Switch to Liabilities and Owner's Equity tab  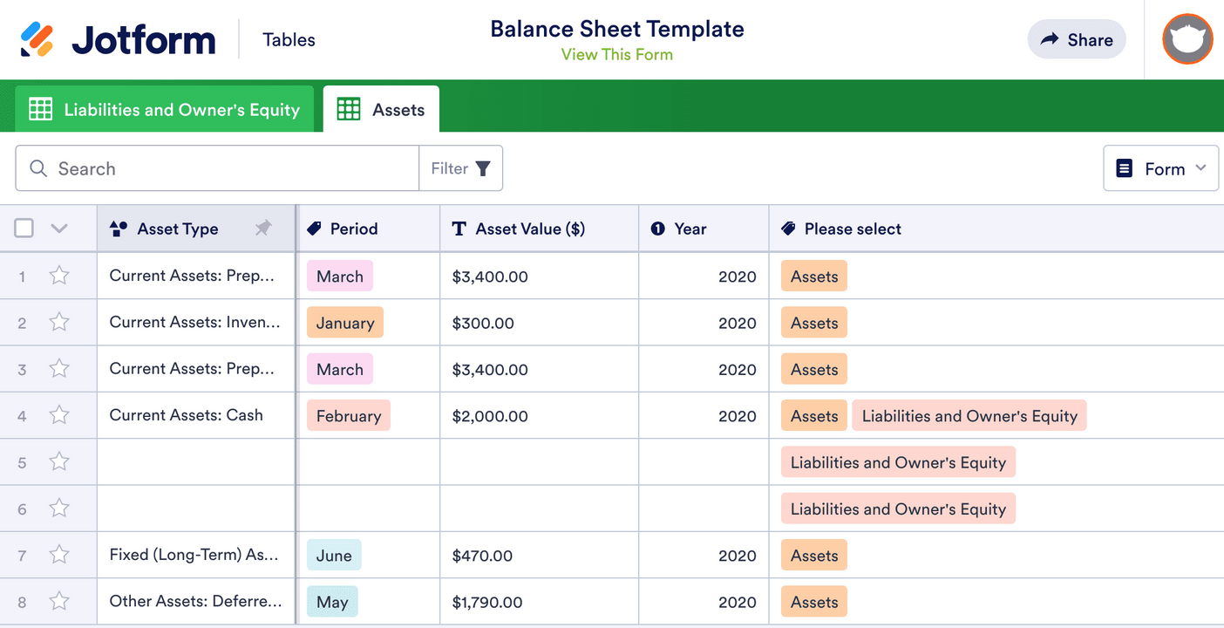click(x=165, y=110)
